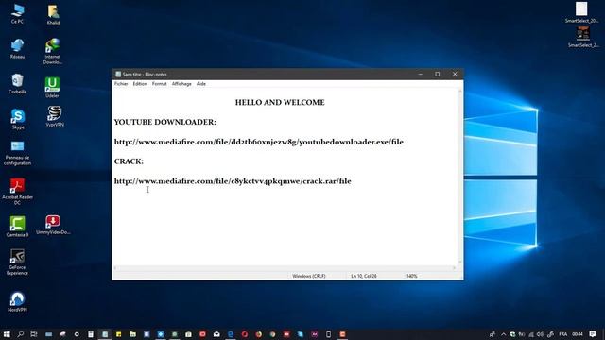Select the Corbeille recycle bin icon
This screenshot has height=340, width=605.
(x=17, y=84)
